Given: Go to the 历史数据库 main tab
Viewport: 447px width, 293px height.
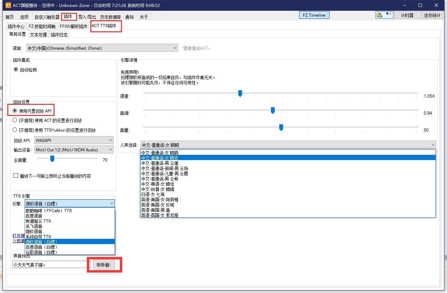Looking at the screenshot, I should (110, 17).
